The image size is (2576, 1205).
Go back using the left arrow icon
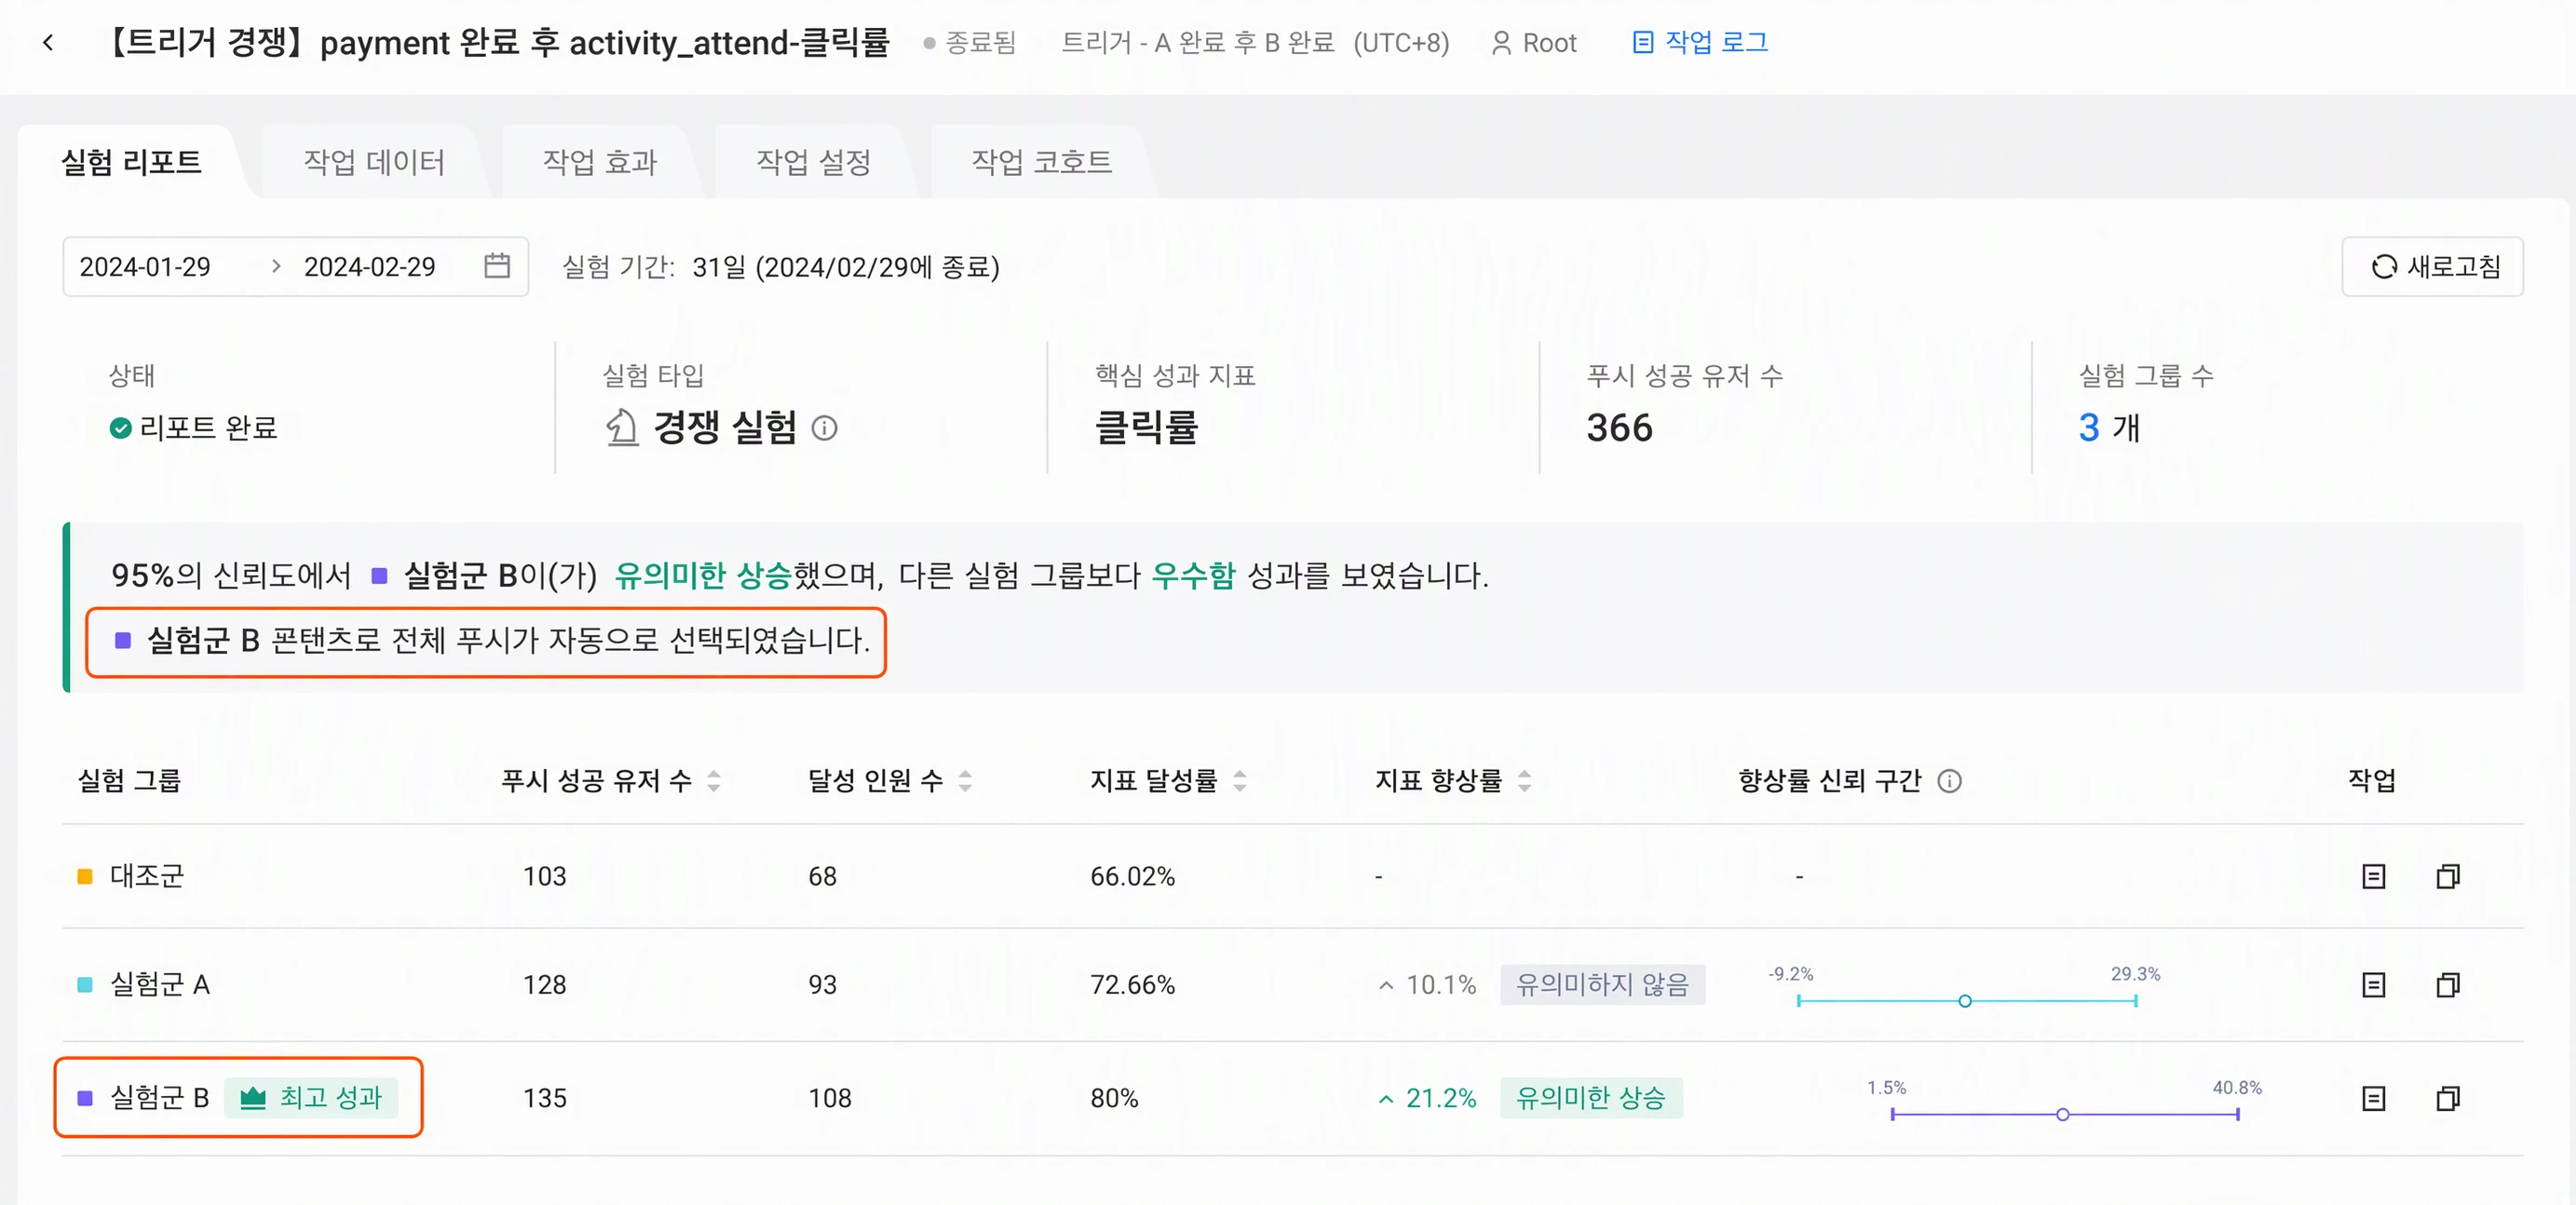[48, 43]
